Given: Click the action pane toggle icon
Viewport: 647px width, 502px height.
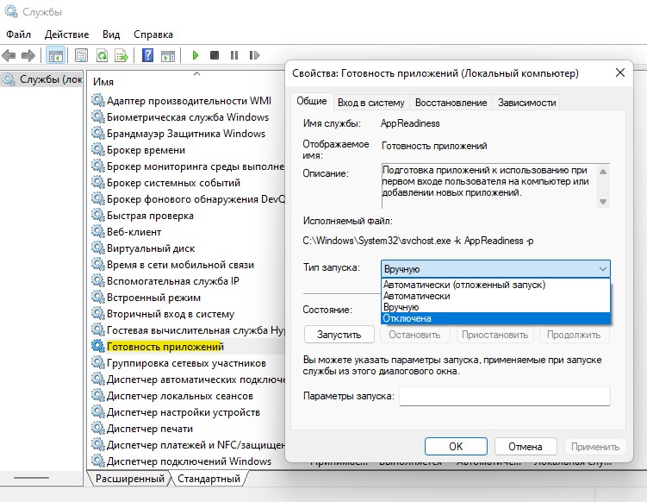Looking at the screenshot, I should coord(168,55).
